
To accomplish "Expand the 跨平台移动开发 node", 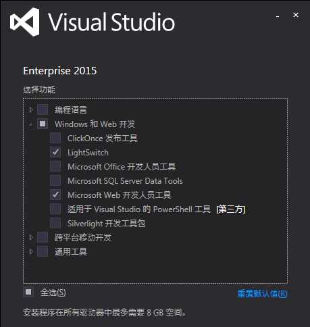I will point(31,238).
